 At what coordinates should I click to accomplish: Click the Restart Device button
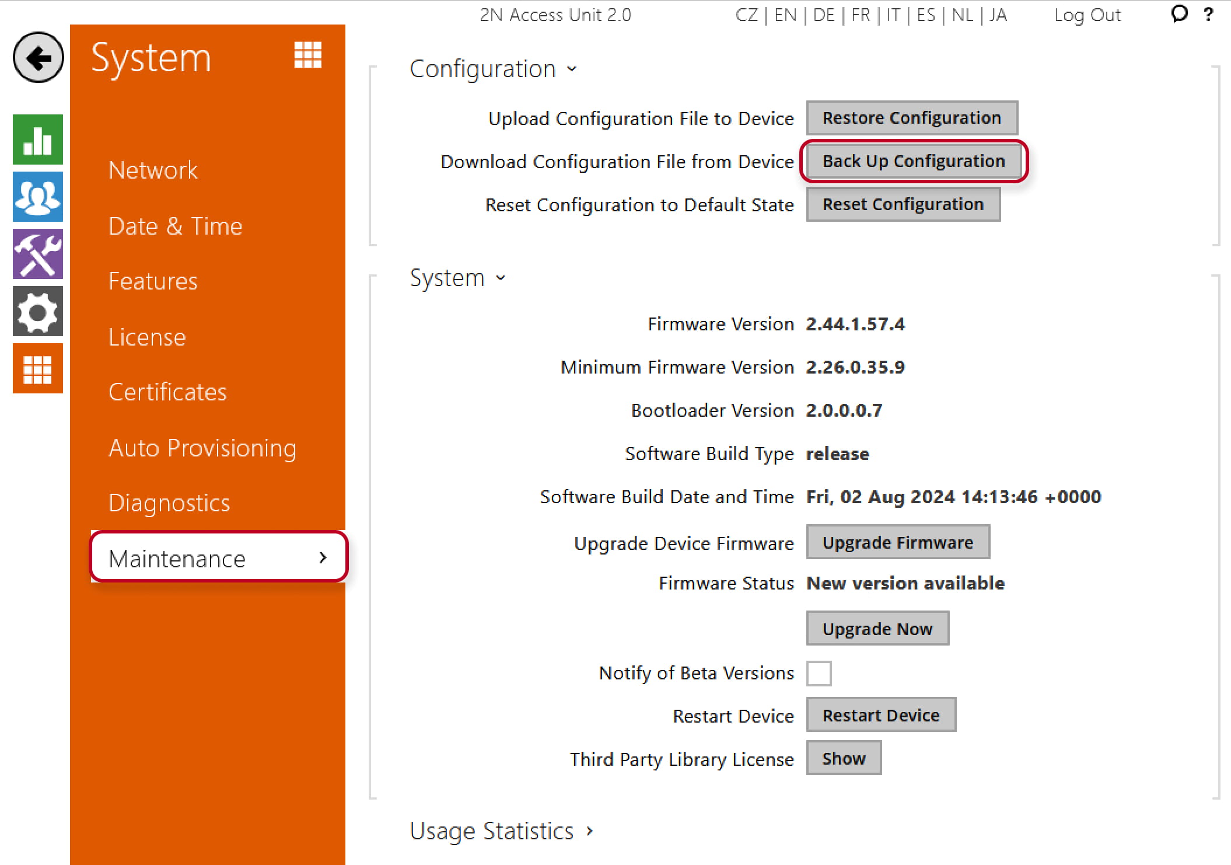881,715
